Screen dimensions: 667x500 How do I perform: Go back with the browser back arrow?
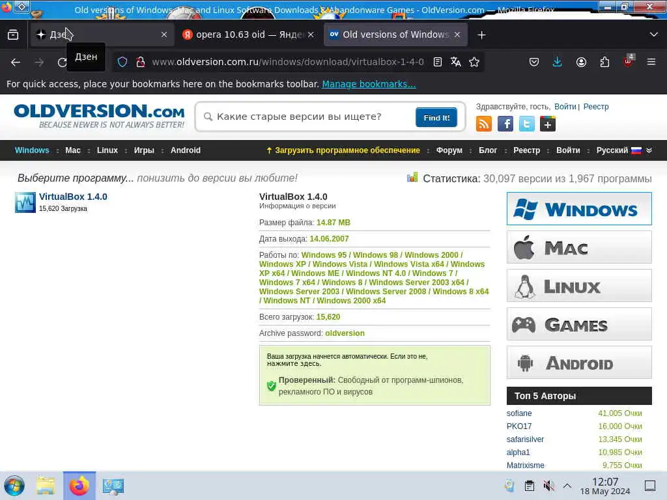click(x=16, y=62)
